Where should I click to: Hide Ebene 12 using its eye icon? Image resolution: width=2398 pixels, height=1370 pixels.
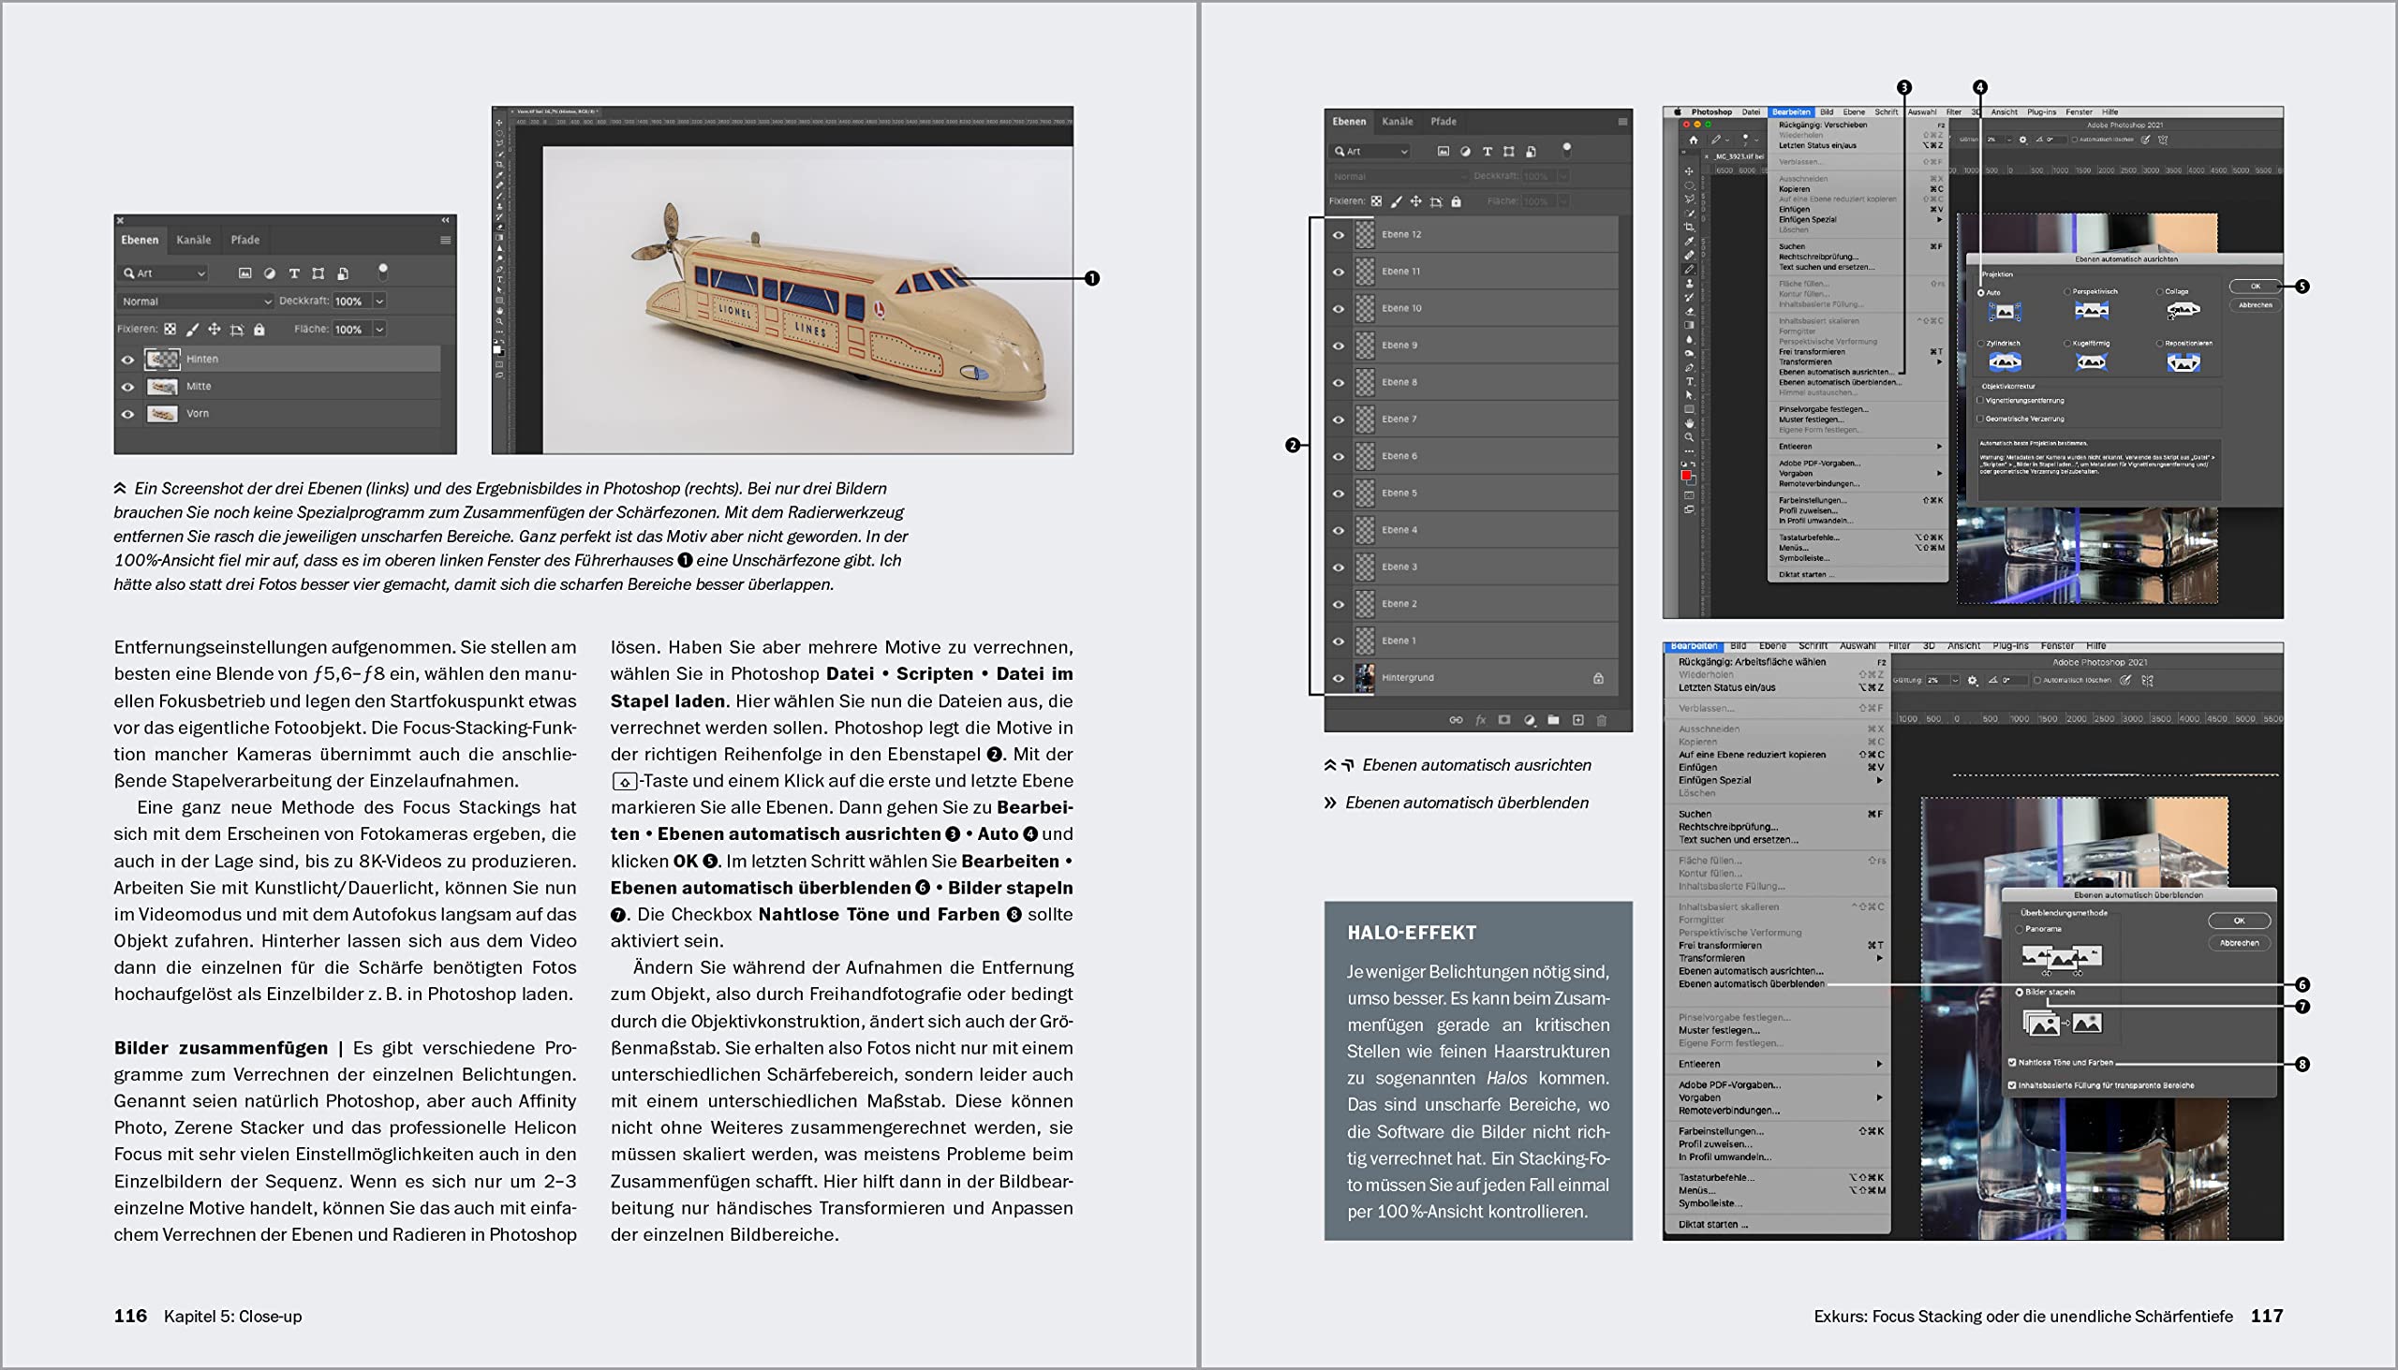1339,234
